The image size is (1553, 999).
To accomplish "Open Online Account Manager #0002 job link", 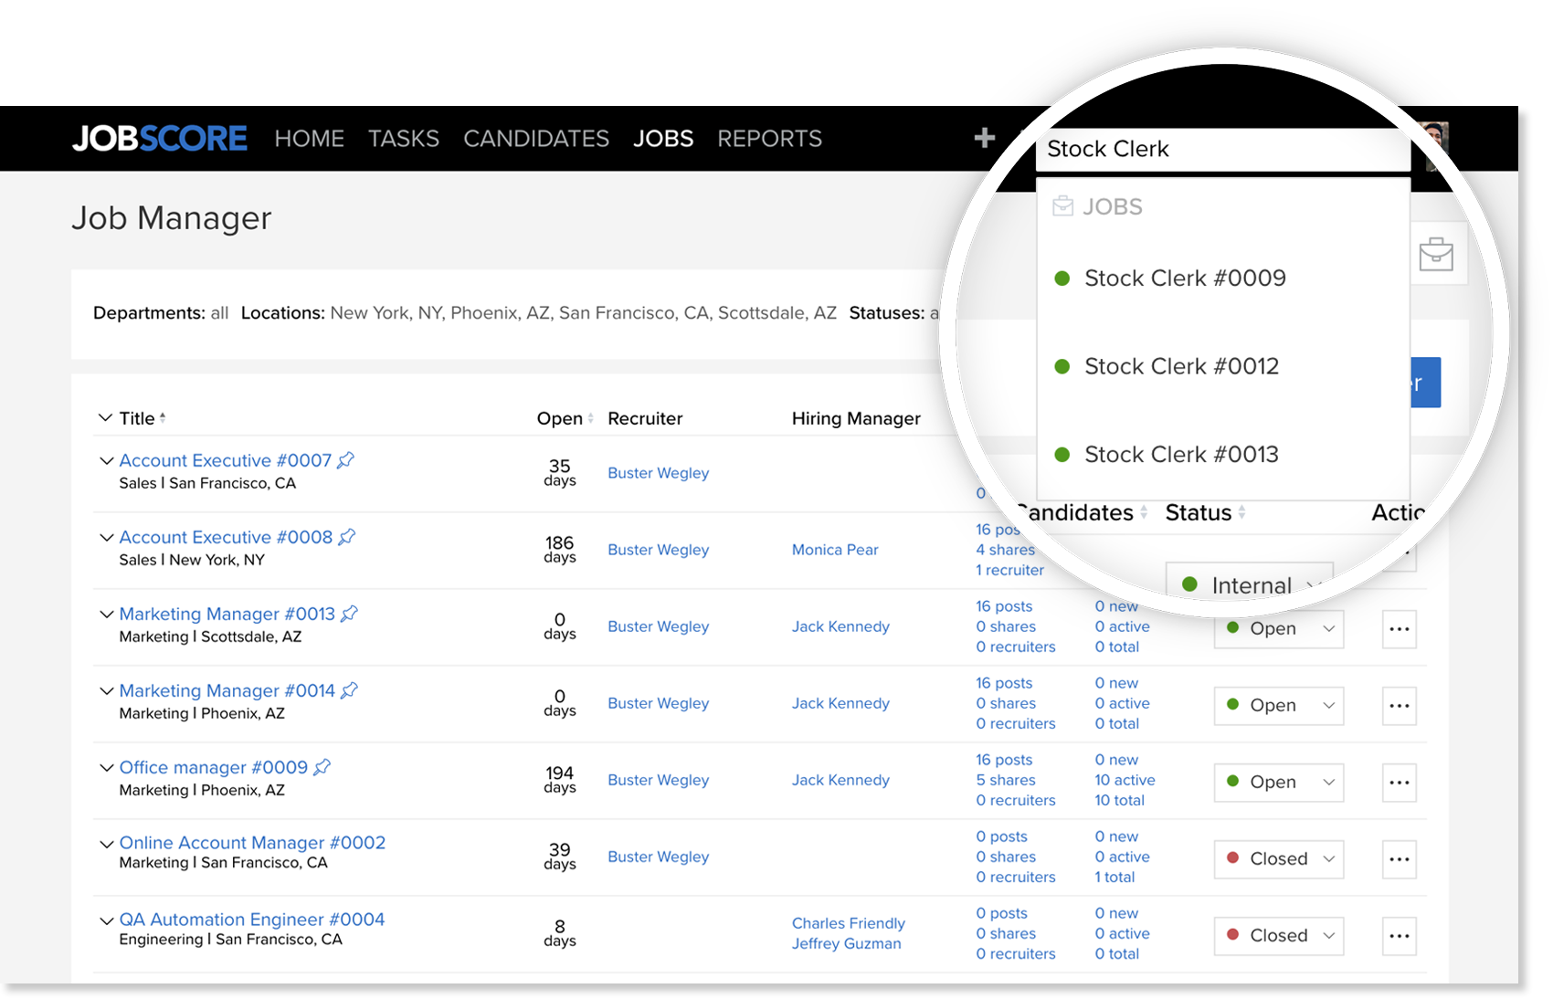I will [252, 842].
